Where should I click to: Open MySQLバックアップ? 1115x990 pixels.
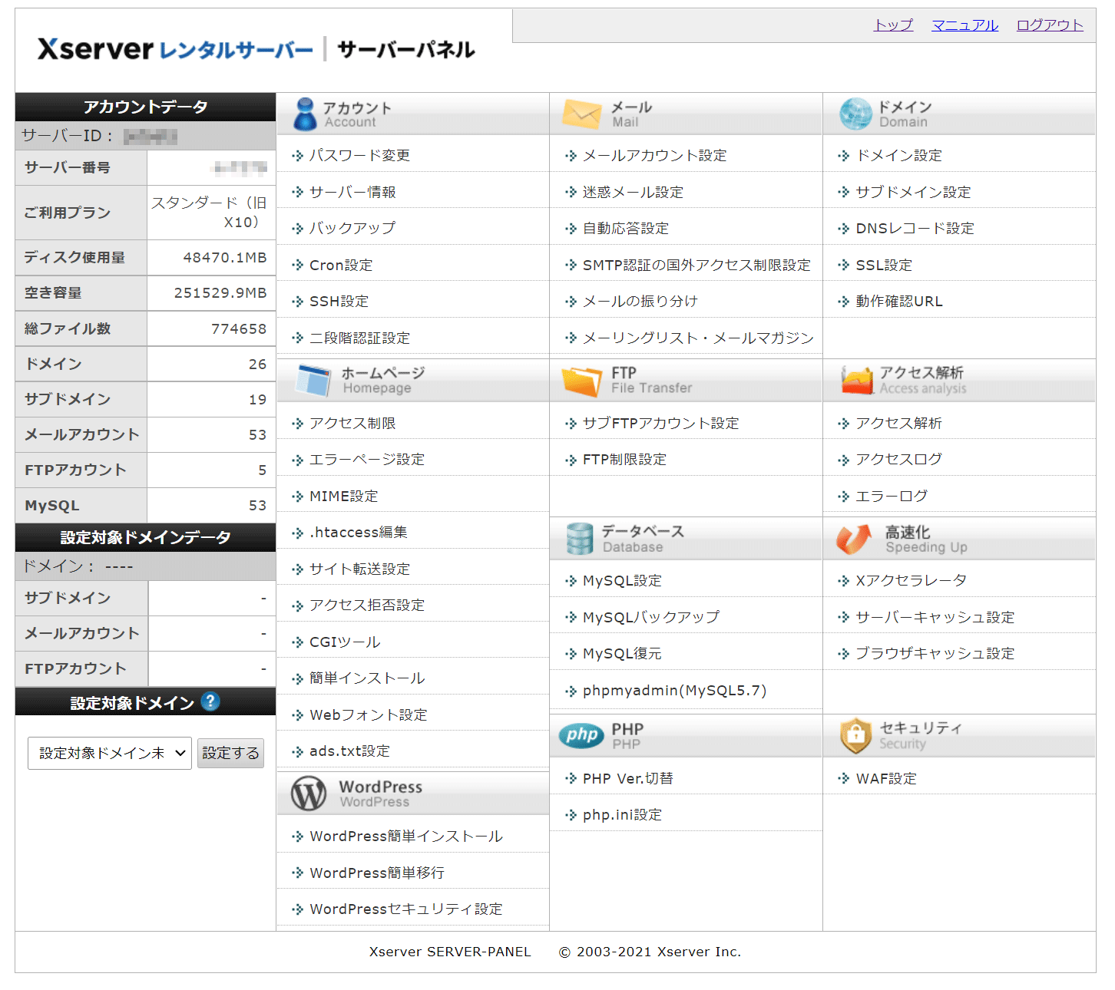[651, 616]
